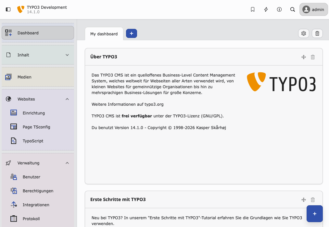Open the admin user menu
This screenshot has height=227, width=329.
[x=313, y=9]
